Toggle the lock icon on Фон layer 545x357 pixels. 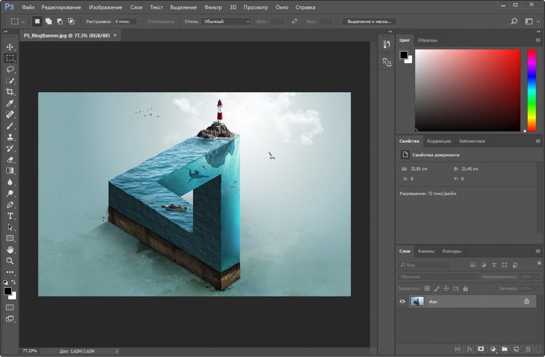coord(526,301)
